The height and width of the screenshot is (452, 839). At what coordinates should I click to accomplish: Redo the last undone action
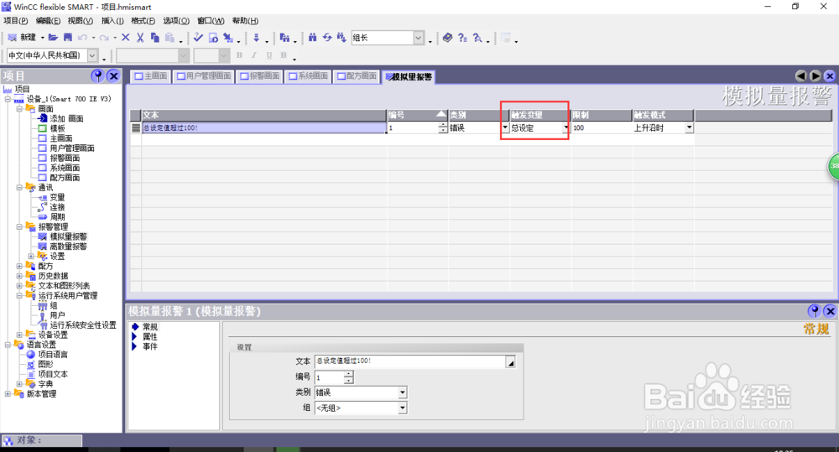pyautogui.click(x=104, y=38)
